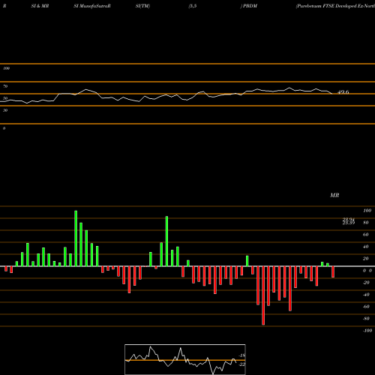Click the 'SI MunafaSutraR' header text
Image resolution: width=375 pixels, height=375 pixels.
(92, 6)
